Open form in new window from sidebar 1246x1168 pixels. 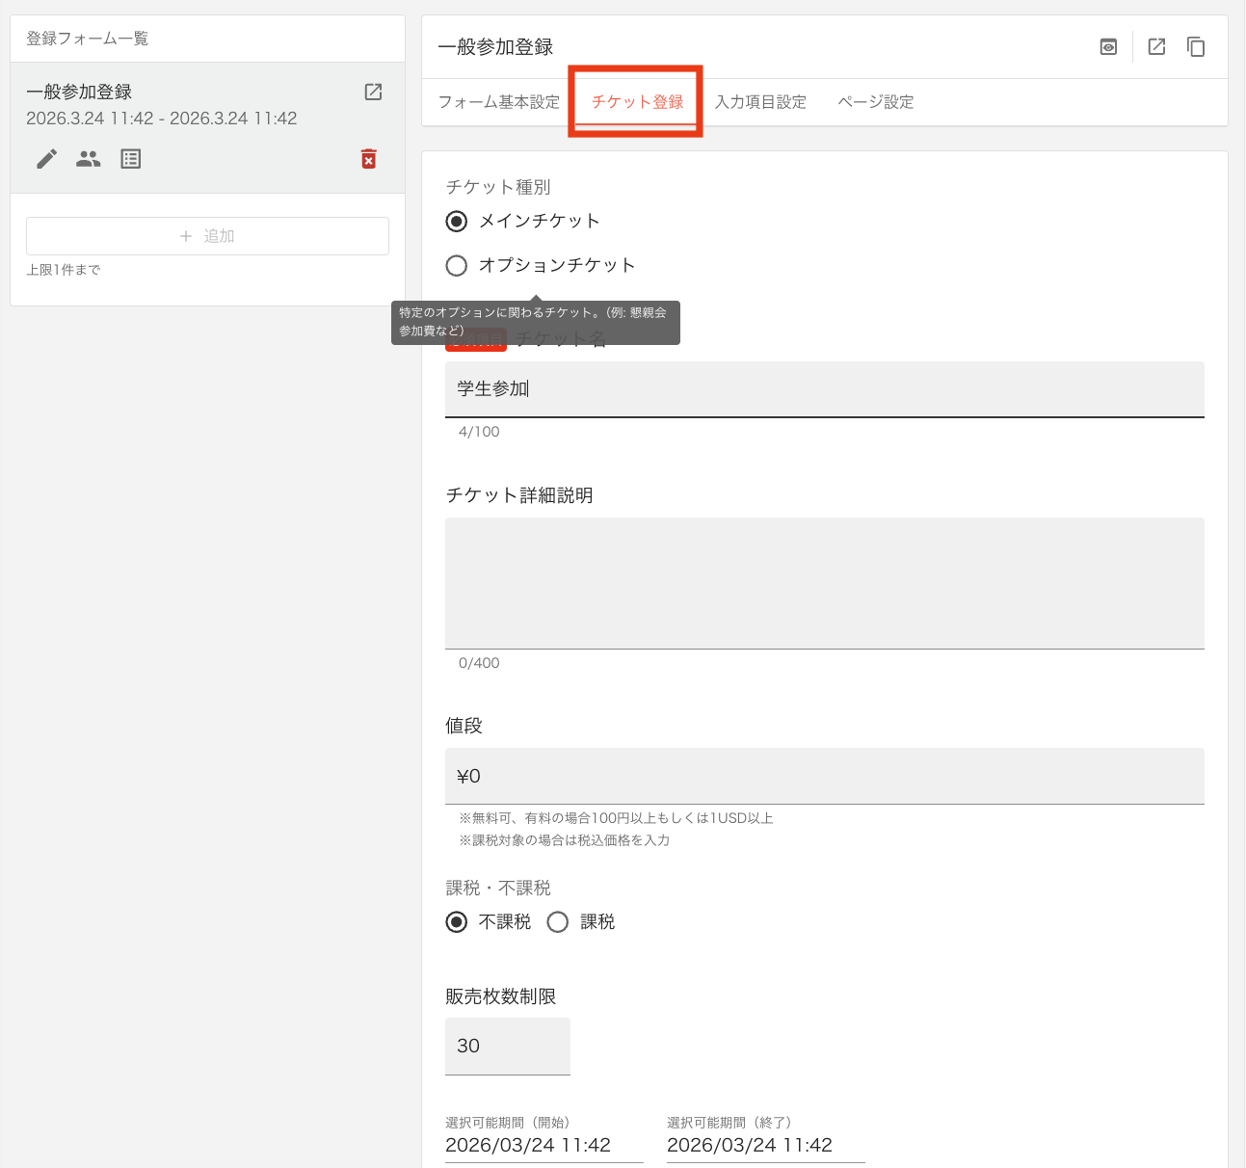[373, 93]
